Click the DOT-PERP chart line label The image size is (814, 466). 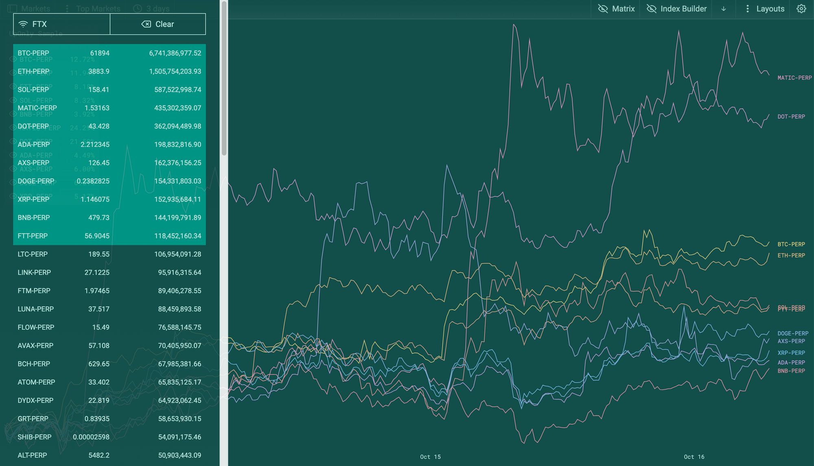[x=791, y=117]
